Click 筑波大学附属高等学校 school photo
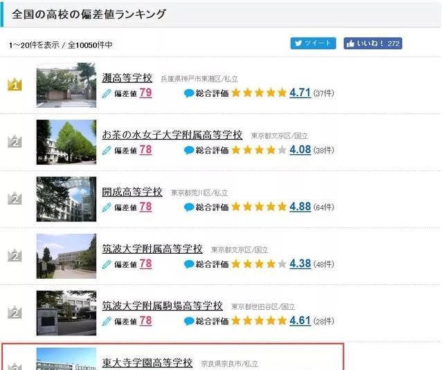This screenshot has width=443, height=370. [x=66, y=257]
